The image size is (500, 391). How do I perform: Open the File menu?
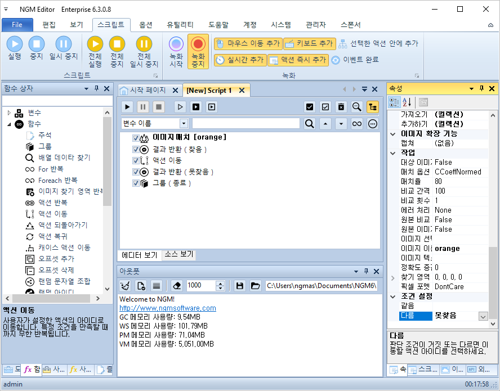(17, 25)
